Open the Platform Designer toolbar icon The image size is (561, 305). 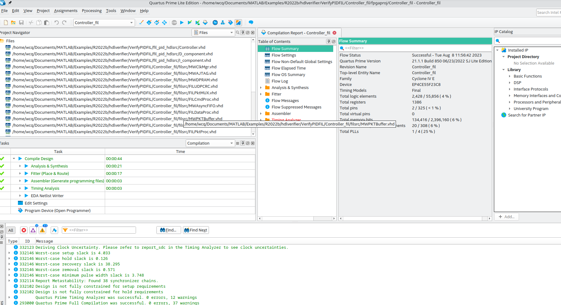coord(238,23)
